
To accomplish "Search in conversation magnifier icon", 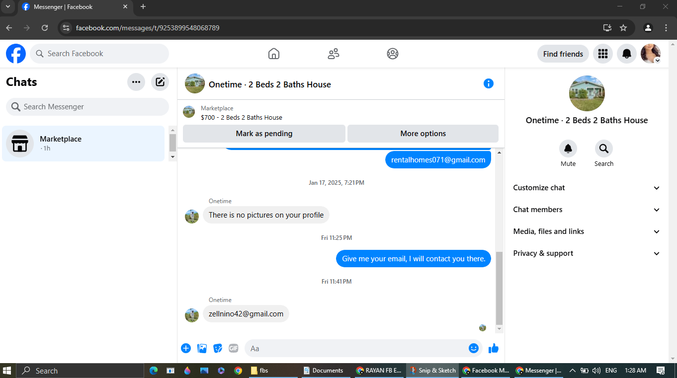I will 604,149.
